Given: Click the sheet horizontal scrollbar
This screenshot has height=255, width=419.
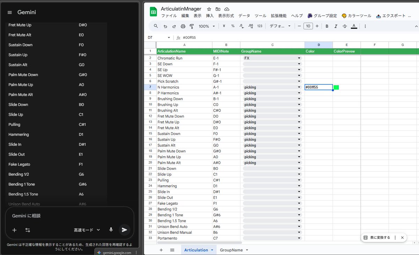Looking at the screenshot, I should tap(199, 242).
